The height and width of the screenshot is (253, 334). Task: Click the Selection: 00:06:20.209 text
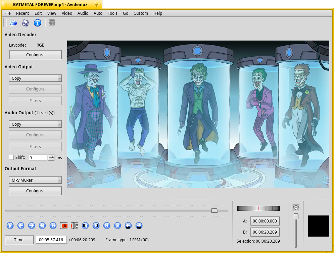coord(258,241)
